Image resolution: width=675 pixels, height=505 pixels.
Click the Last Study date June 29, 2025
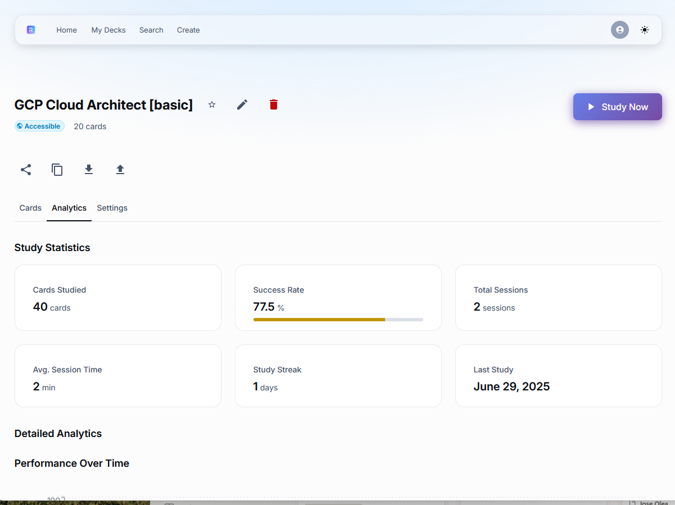pyautogui.click(x=511, y=386)
